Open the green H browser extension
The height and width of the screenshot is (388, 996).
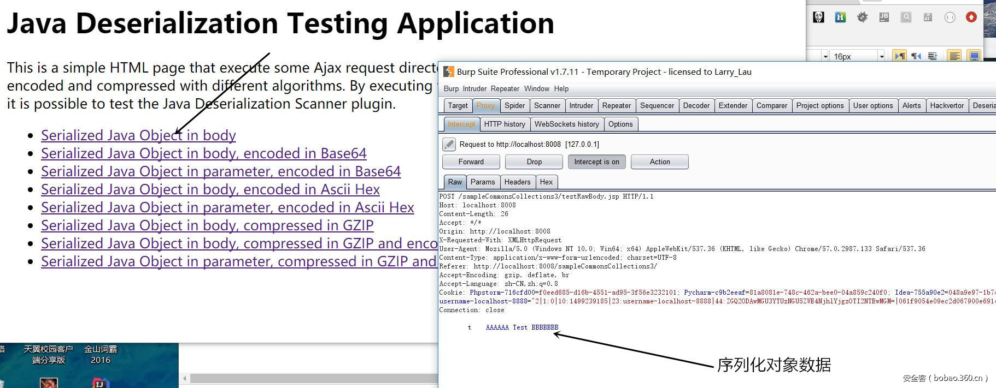coord(840,17)
